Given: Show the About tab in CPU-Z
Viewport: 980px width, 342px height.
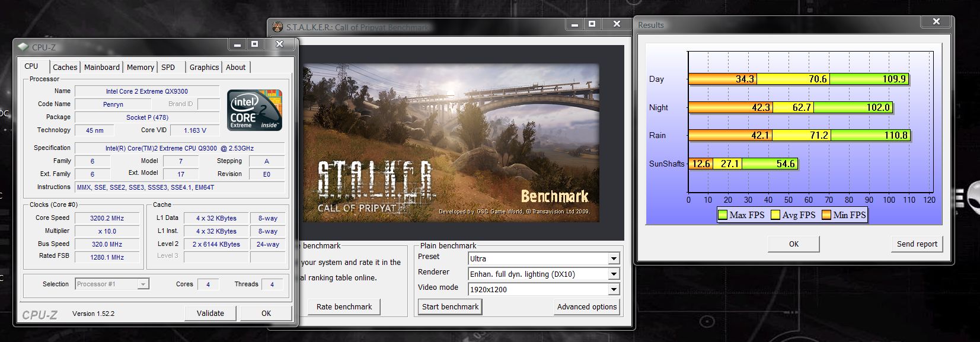Looking at the screenshot, I should click(236, 68).
